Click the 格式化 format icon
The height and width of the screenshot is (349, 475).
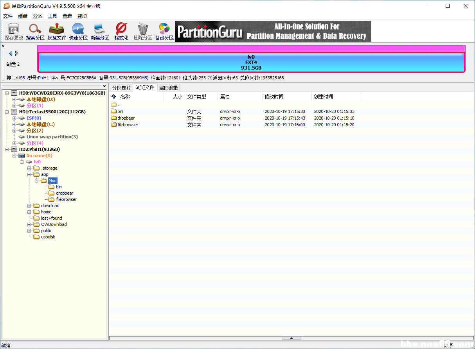click(x=121, y=31)
